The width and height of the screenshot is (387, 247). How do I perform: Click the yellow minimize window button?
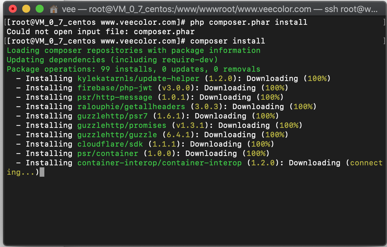[x=26, y=9]
